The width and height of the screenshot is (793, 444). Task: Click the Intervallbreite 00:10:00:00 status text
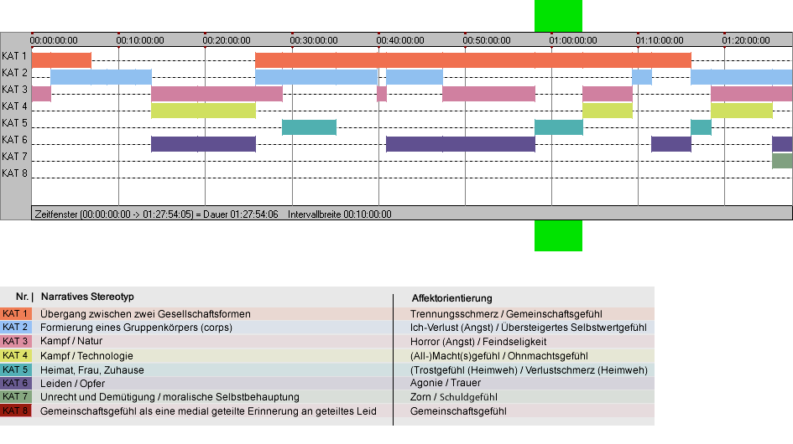[340, 214]
